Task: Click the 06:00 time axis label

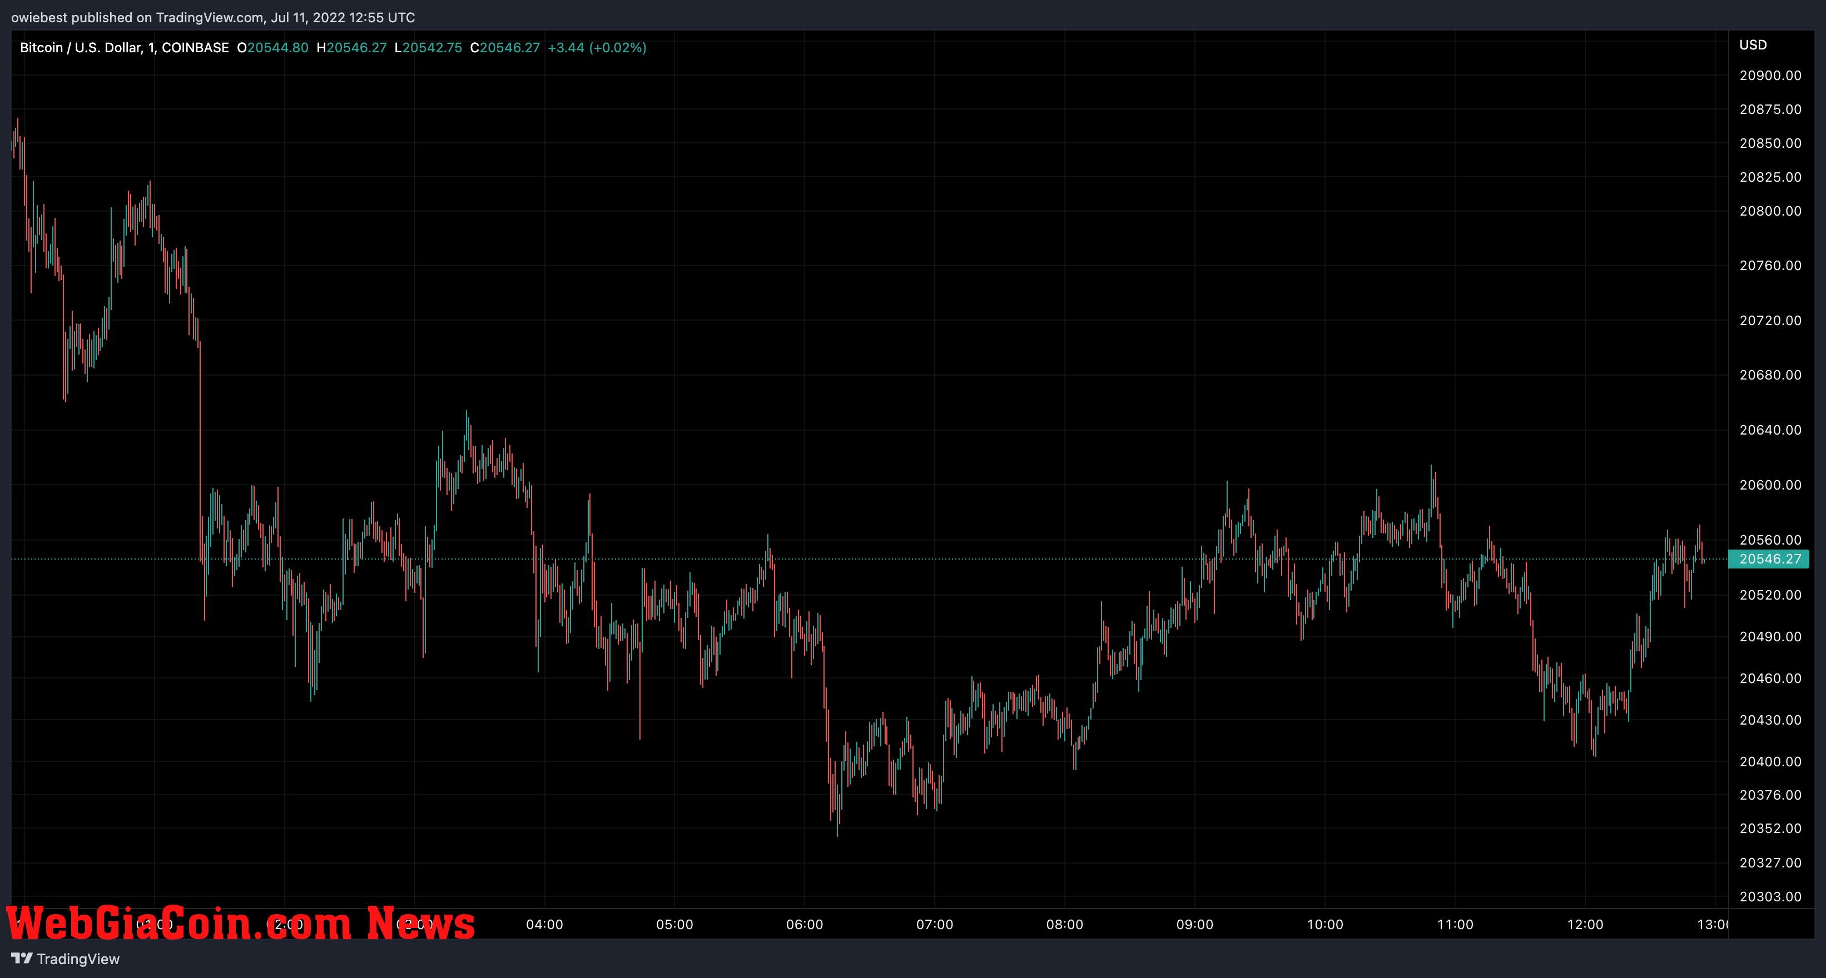Action: [x=805, y=924]
